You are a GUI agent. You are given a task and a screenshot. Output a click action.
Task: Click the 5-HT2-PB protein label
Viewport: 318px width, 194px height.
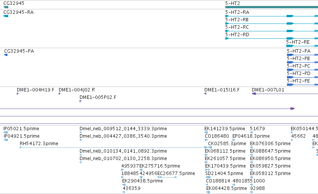click(298, 59)
